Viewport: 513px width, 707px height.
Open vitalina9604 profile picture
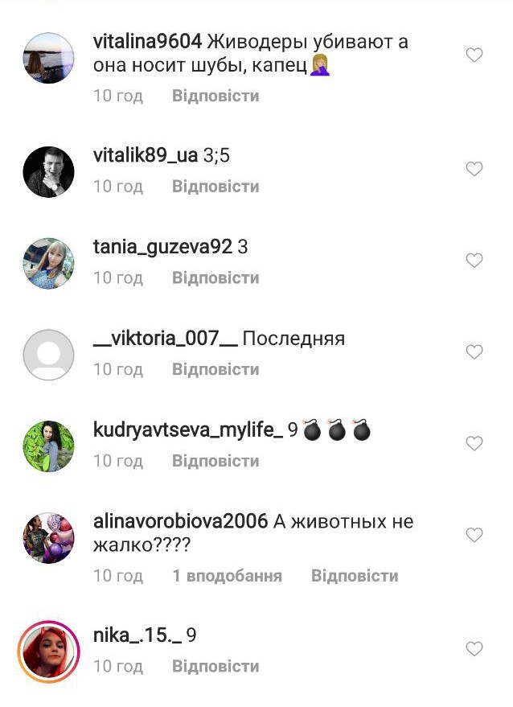[x=49, y=58]
